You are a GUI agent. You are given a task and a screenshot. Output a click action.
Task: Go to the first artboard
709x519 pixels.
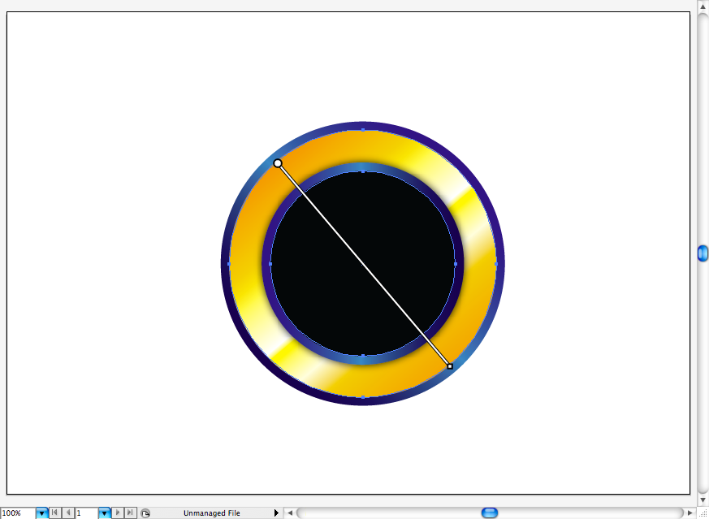54,513
